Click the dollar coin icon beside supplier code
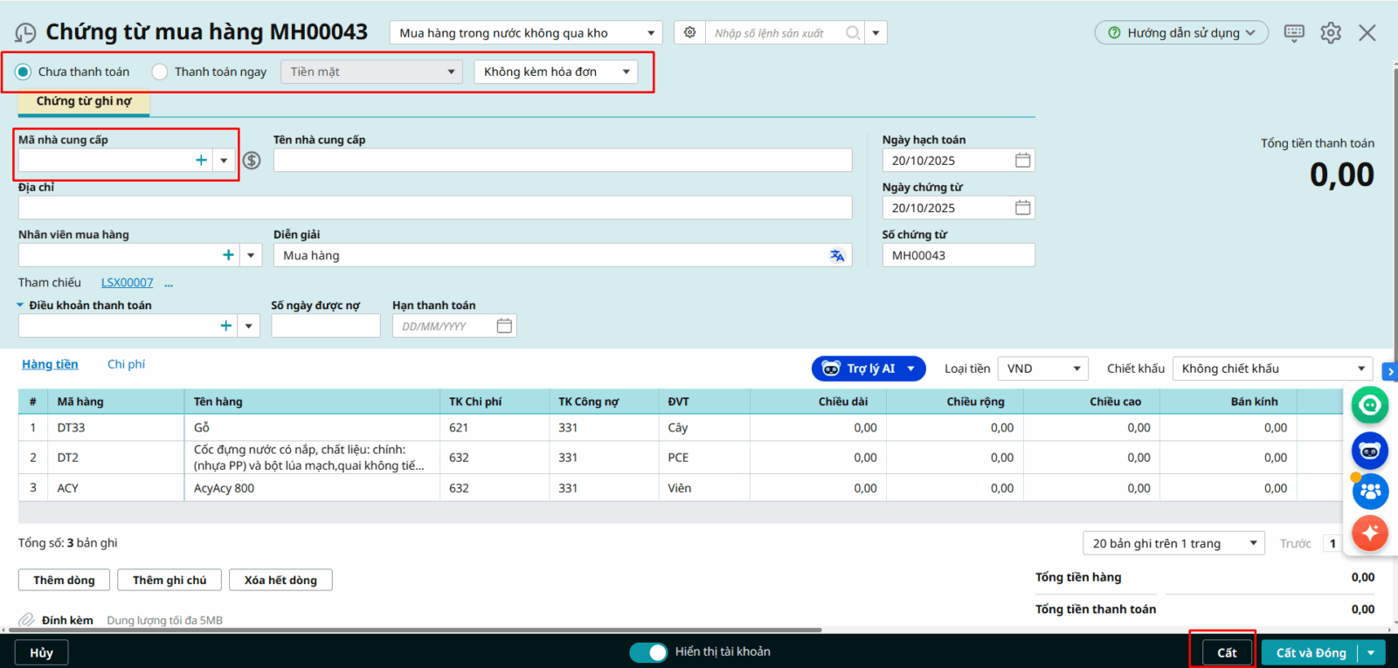Viewport: 1398px width, 668px height. [x=252, y=161]
